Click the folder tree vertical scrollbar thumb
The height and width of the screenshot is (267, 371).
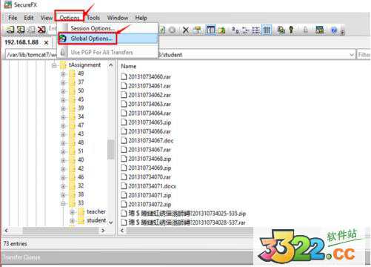111,149
